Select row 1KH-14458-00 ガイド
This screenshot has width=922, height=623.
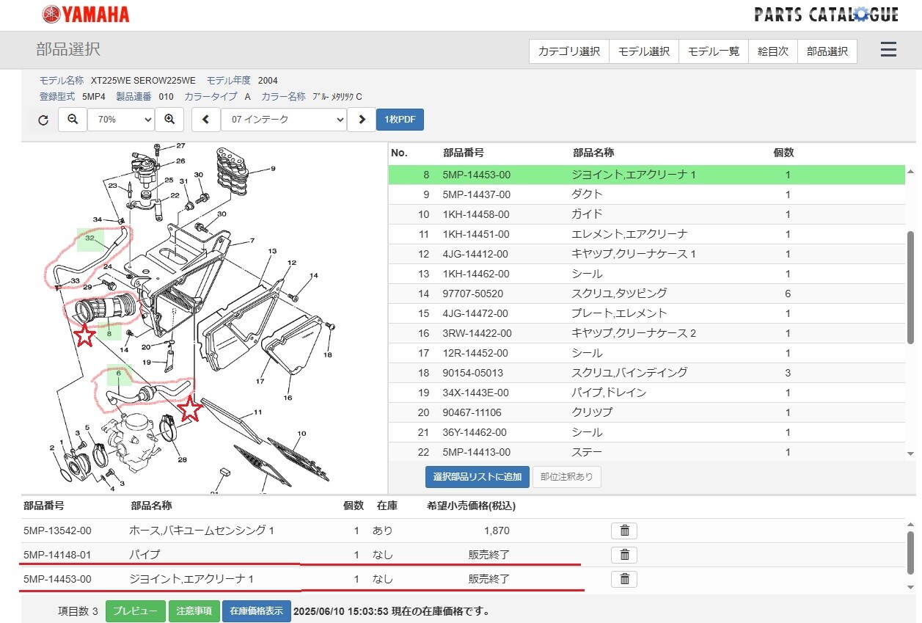(645, 214)
